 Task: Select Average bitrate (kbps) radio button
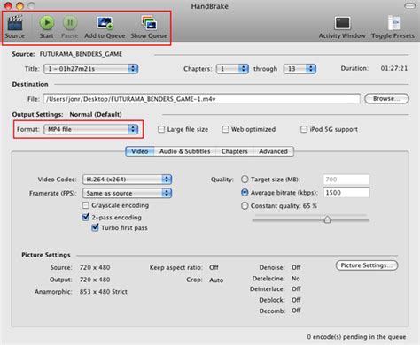pyautogui.click(x=245, y=193)
